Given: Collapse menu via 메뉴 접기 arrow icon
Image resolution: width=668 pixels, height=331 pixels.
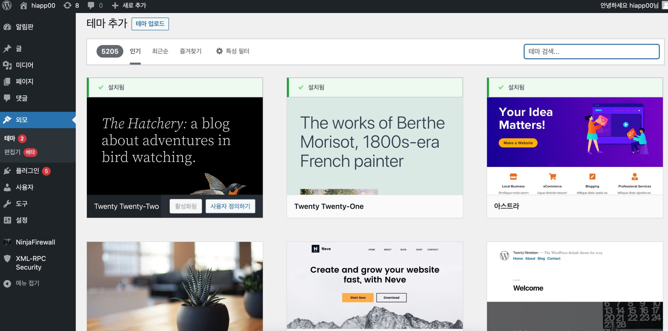Looking at the screenshot, I should coord(7,284).
